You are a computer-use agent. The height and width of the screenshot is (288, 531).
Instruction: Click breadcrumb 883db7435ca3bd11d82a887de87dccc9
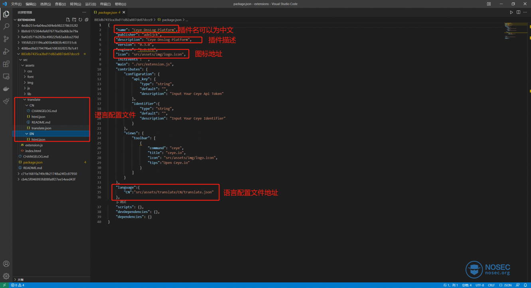pos(123,20)
